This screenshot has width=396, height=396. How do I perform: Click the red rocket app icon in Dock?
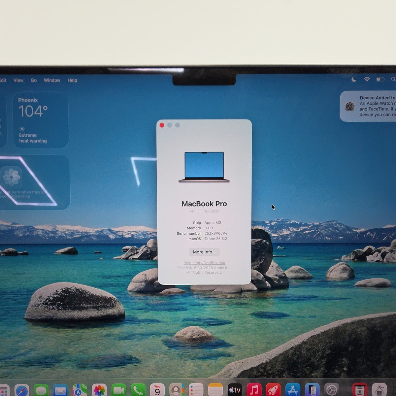(x=274, y=391)
